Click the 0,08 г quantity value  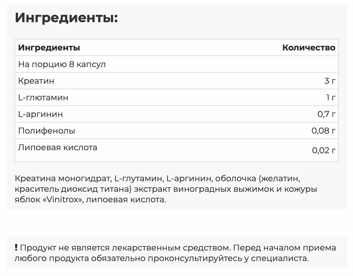[x=323, y=131]
